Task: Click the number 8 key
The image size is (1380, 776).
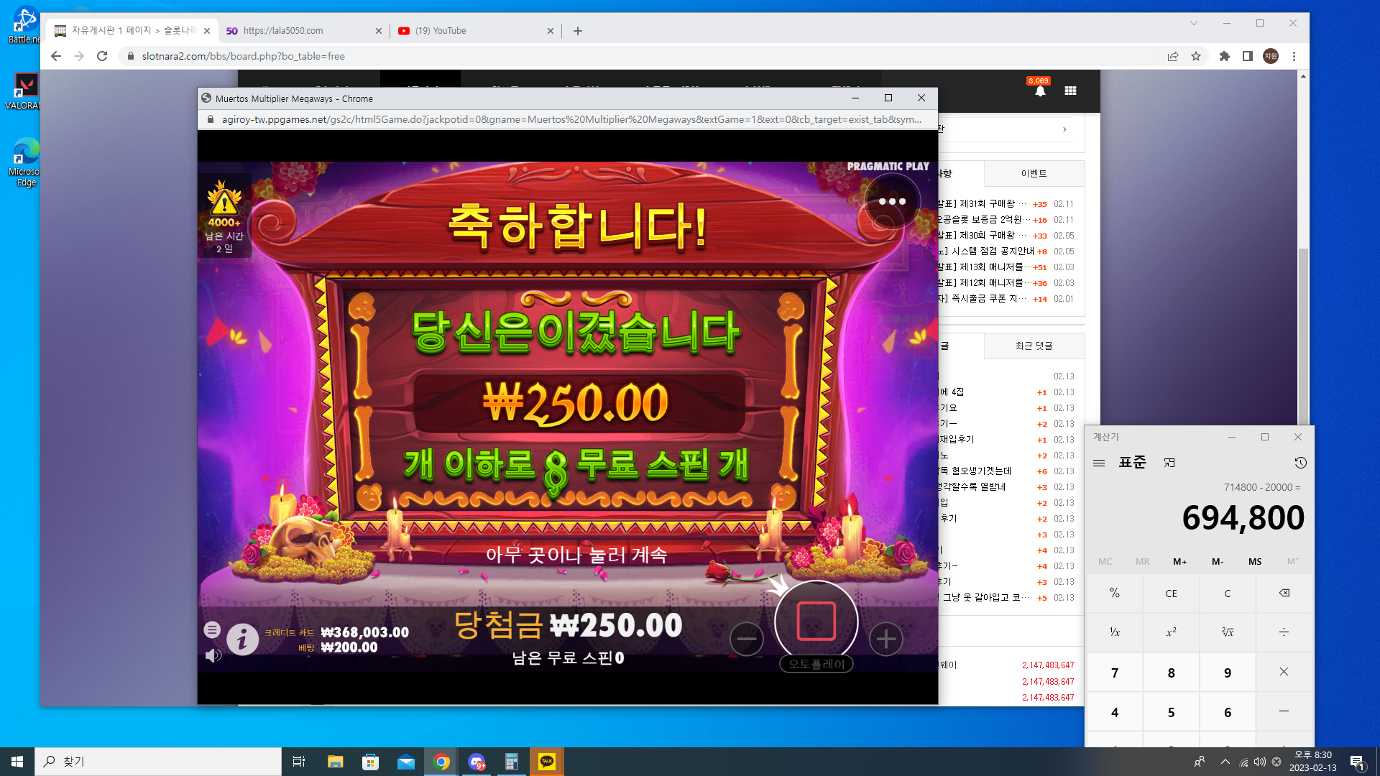Action: coord(1171,673)
